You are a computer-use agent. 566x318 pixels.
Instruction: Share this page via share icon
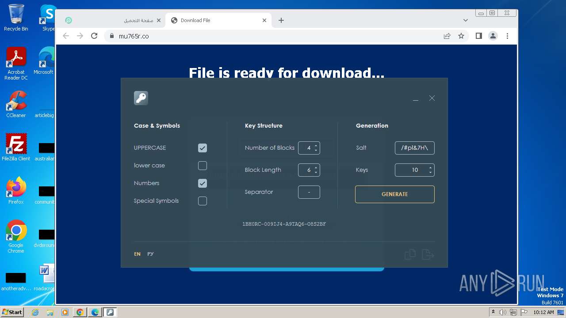(447, 36)
